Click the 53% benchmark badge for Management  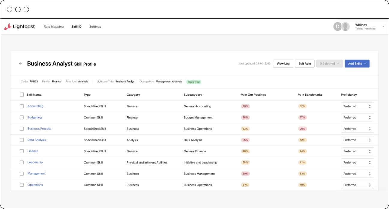pyautogui.click(x=302, y=174)
